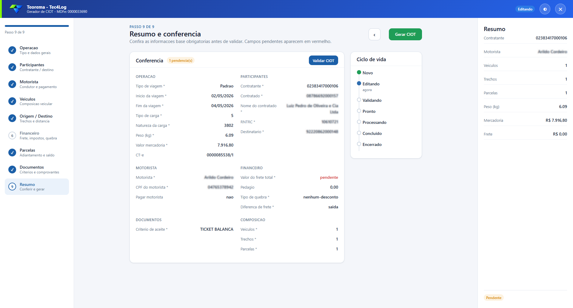Open the 1 pendencia(s) badge
Viewport: 573px width, 308px height.
[x=181, y=61]
